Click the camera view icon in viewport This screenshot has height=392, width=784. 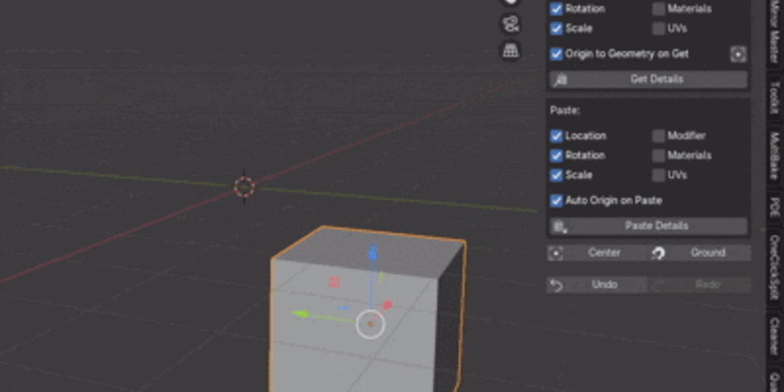click(510, 24)
